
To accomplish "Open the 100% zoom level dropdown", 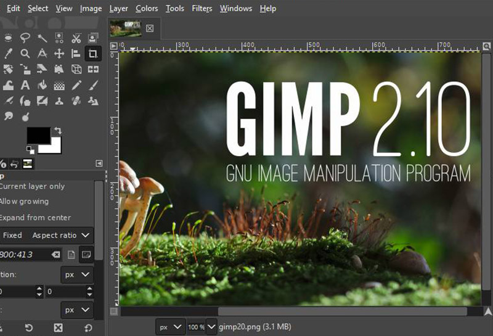I will (x=211, y=327).
